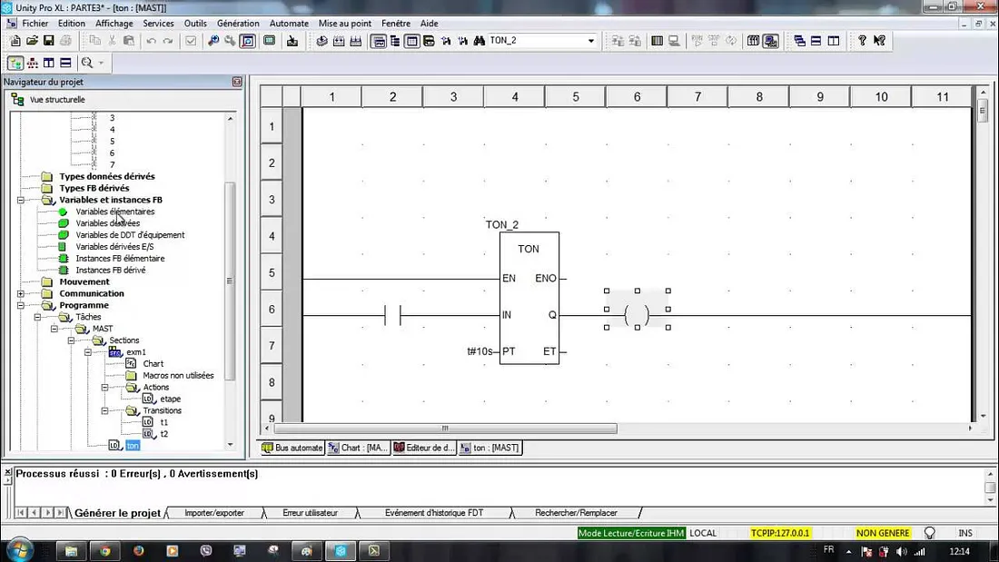Open the Mise au point menu
999x562 pixels.
tap(345, 23)
